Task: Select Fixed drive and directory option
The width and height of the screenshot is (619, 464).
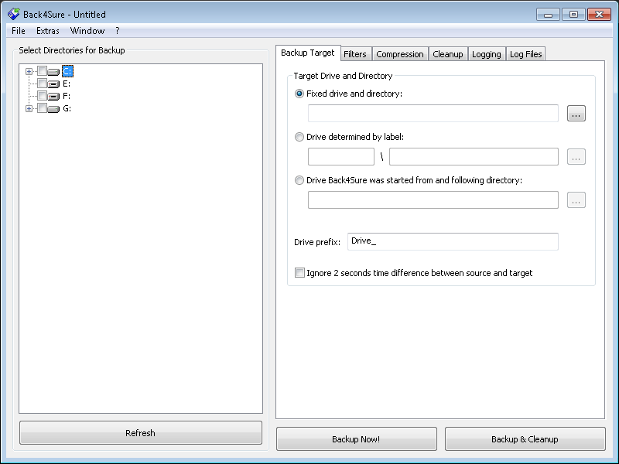Action: pos(299,94)
